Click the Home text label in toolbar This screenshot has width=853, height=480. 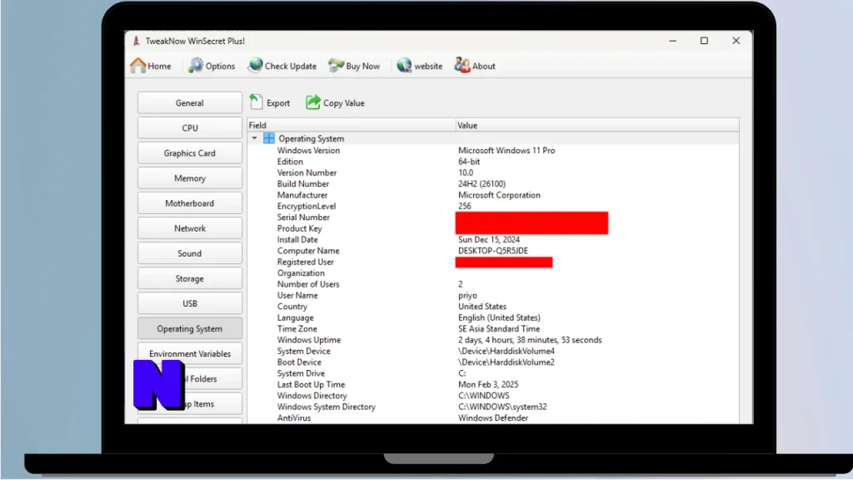point(159,66)
